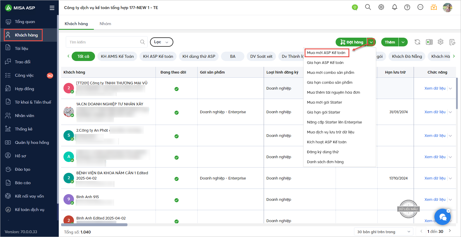This screenshot has width=461, height=237.
Task: Open Quản lý hoa hồng
Action: point(32,142)
